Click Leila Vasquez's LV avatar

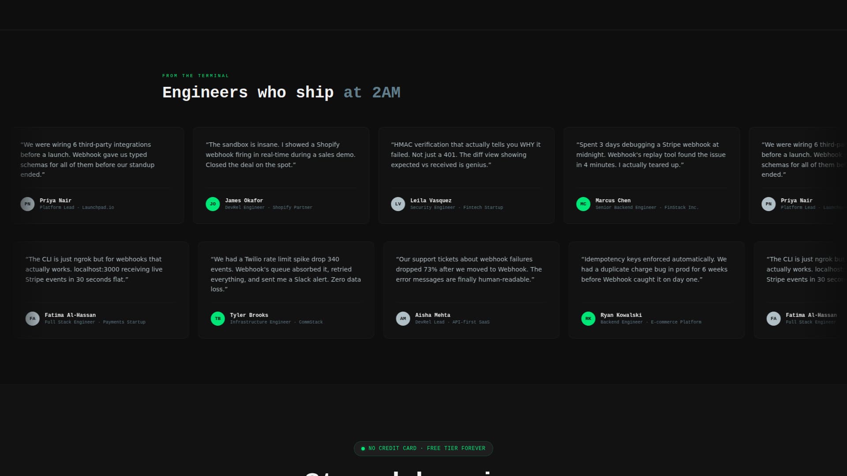[x=398, y=204]
